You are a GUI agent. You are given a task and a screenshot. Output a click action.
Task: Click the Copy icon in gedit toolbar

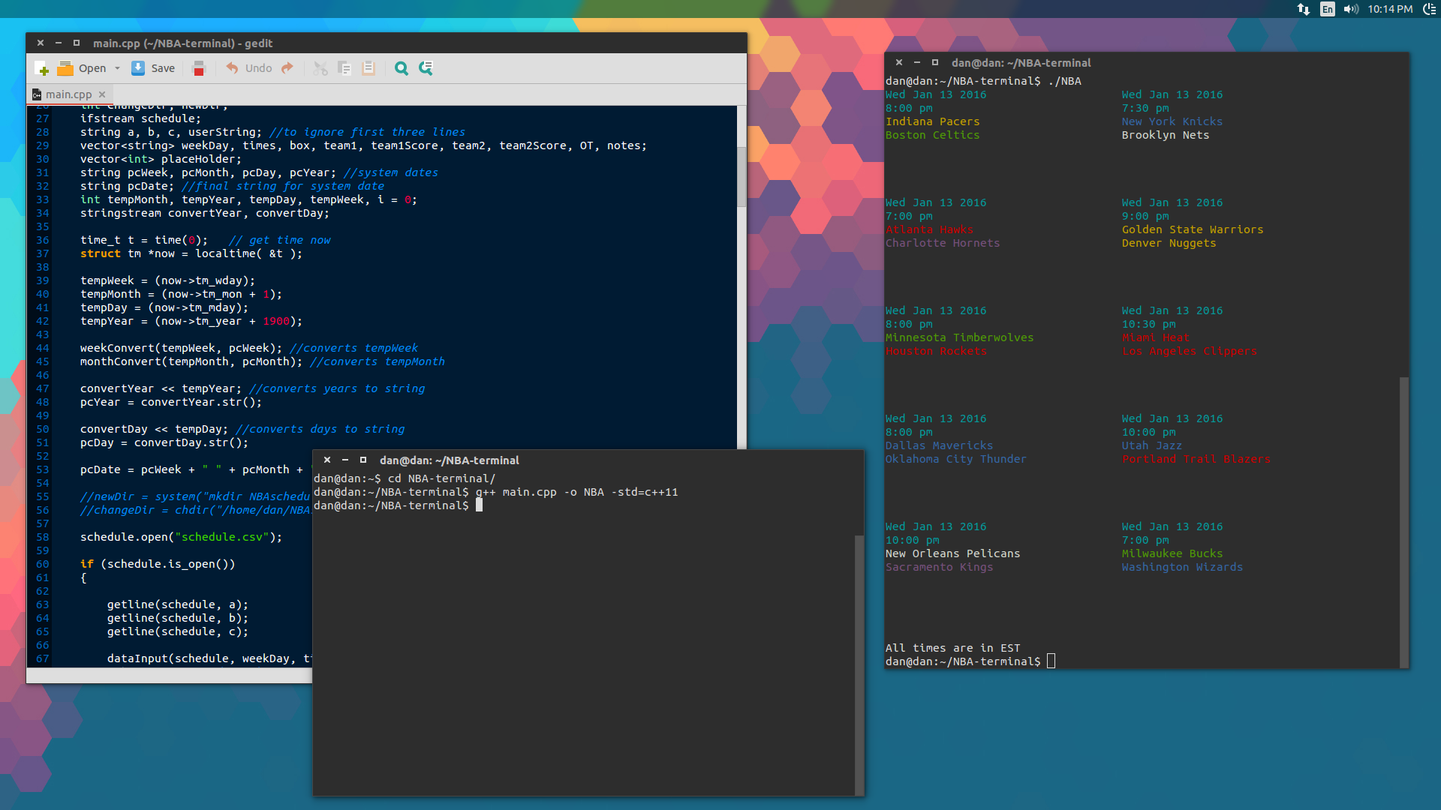click(344, 68)
